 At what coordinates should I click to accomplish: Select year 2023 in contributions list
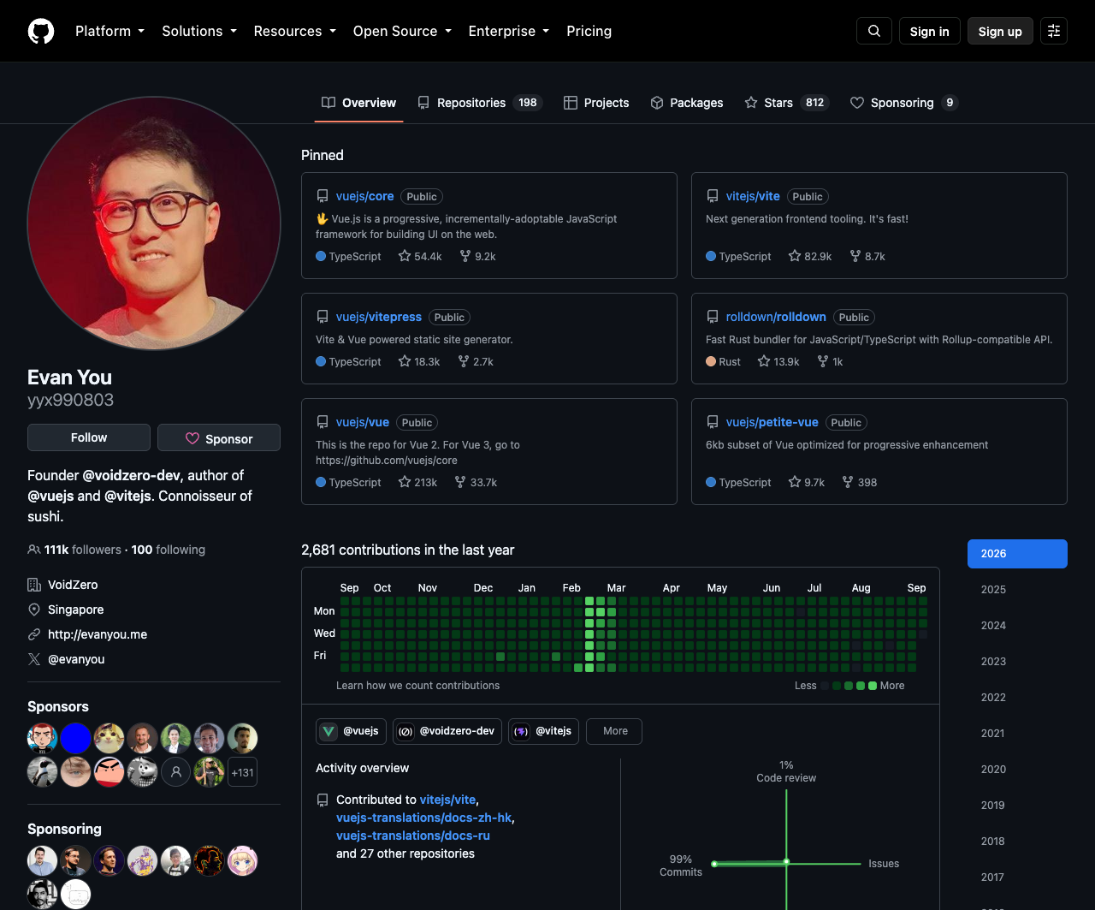tap(1017, 662)
